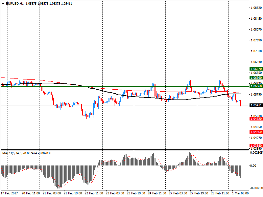This screenshot has height=197, width=263.
Task: Click the current price tag 1.05411
Action: [256, 105]
